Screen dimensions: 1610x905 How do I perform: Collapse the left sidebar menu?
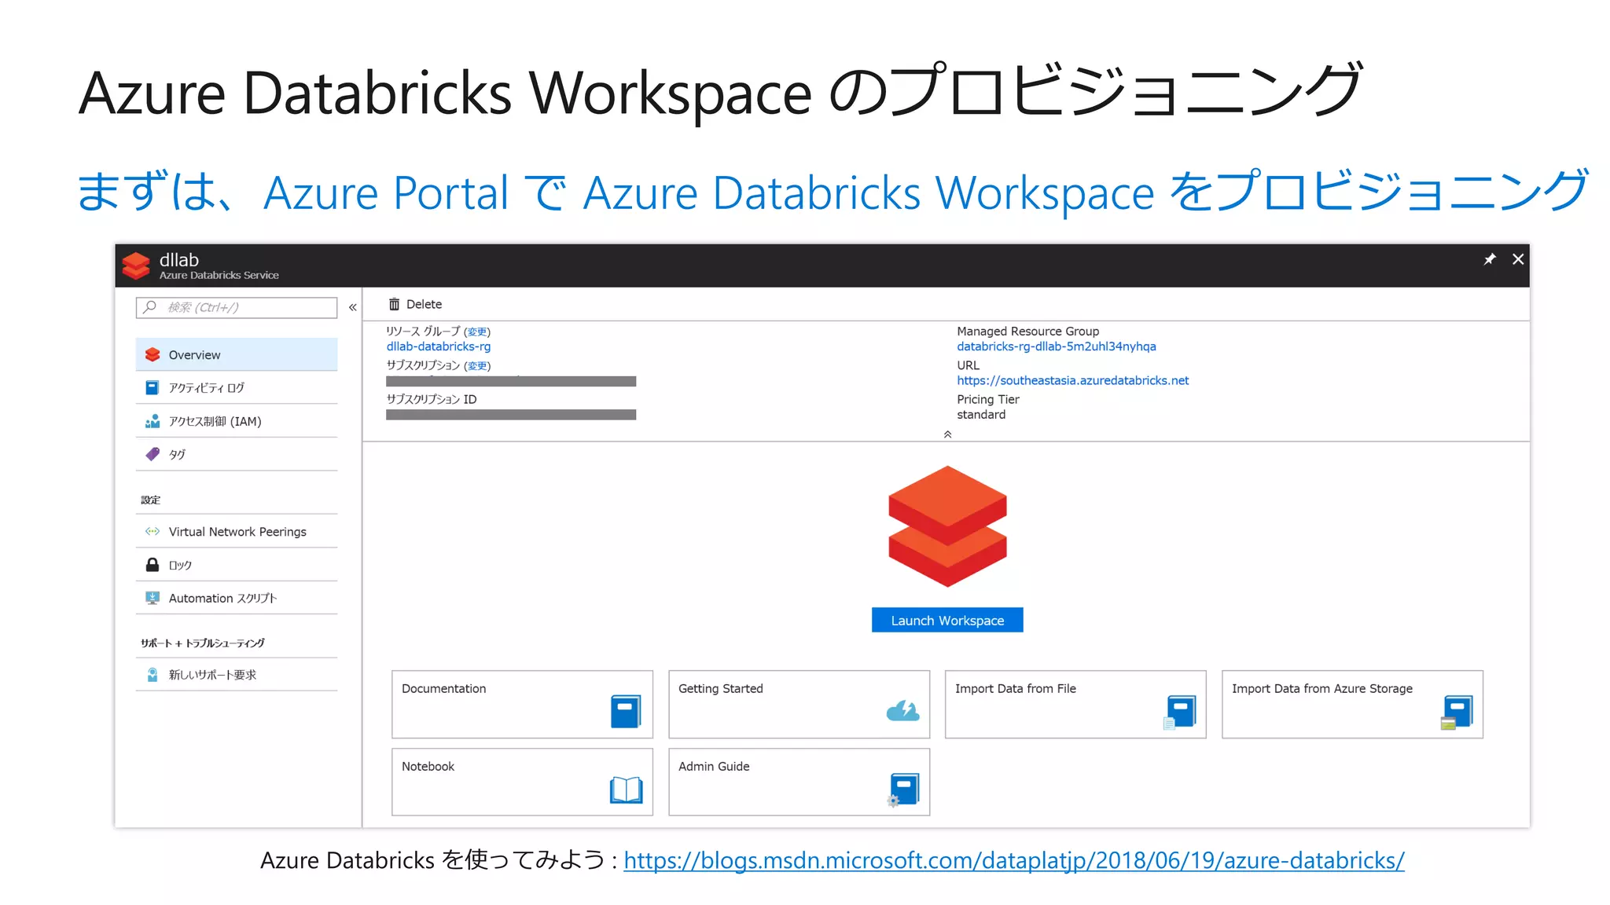pyautogui.click(x=353, y=307)
